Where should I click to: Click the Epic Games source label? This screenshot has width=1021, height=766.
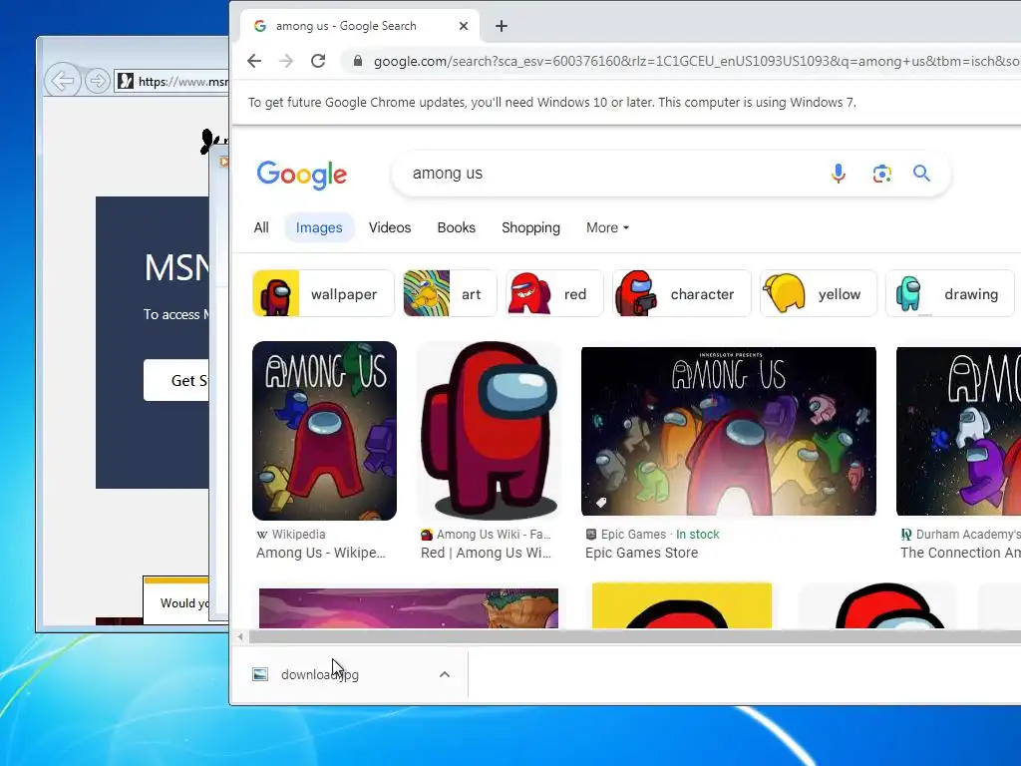[x=633, y=535]
